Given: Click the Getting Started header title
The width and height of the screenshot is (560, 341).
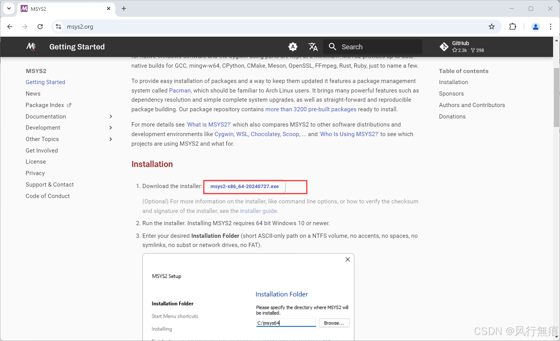Looking at the screenshot, I should click(77, 47).
